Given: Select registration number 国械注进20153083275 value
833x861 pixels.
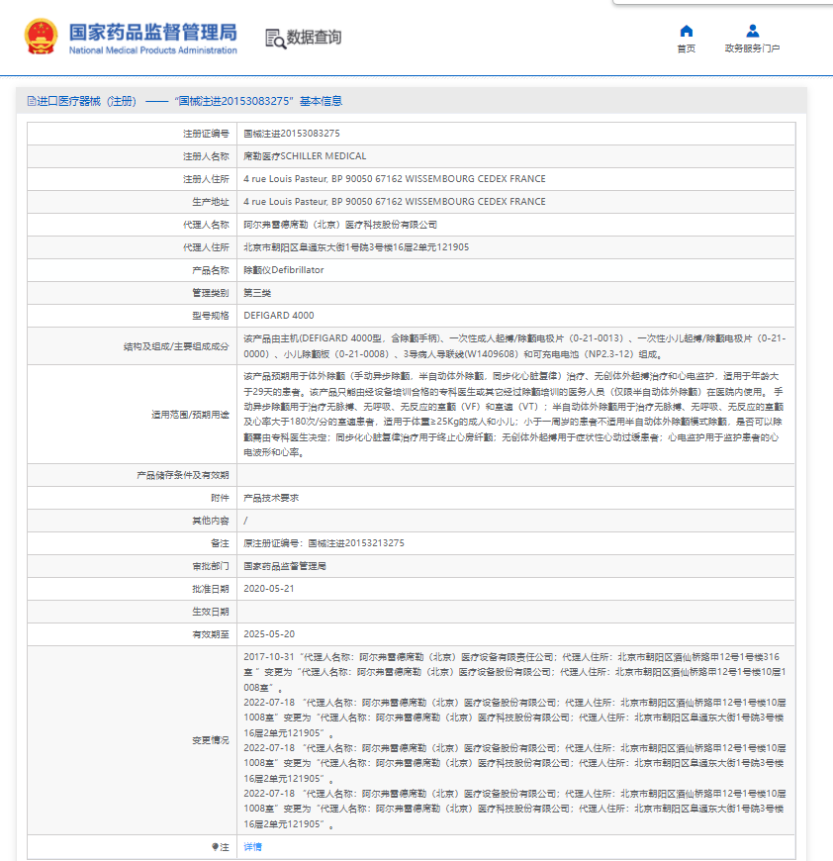Looking at the screenshot, I should click(292, 134).
